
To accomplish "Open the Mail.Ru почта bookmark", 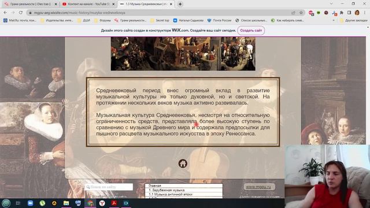I will point(20,21).
